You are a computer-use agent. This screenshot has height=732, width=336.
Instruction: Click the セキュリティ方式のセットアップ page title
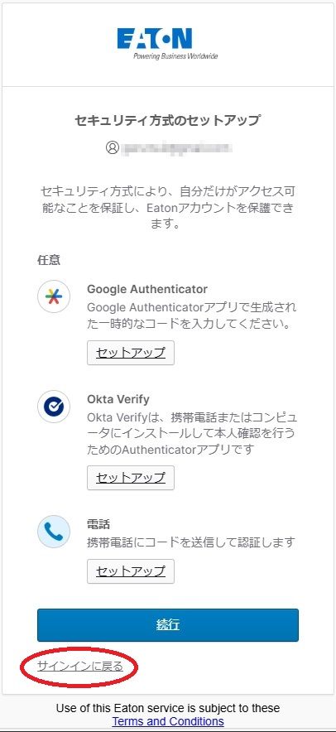point(167,121)
